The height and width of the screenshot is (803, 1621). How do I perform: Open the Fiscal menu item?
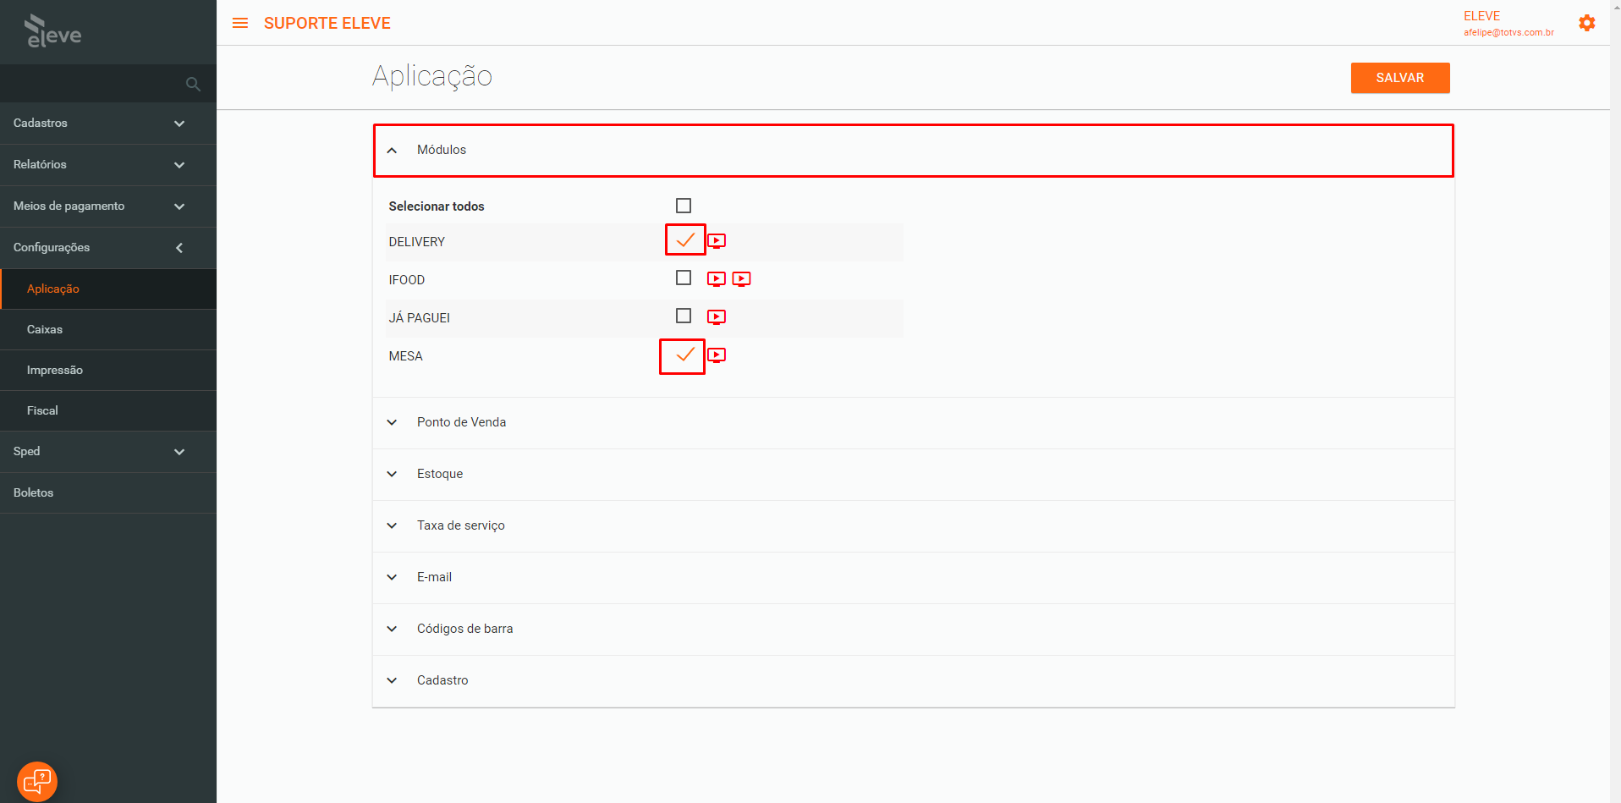click(108, 410)
